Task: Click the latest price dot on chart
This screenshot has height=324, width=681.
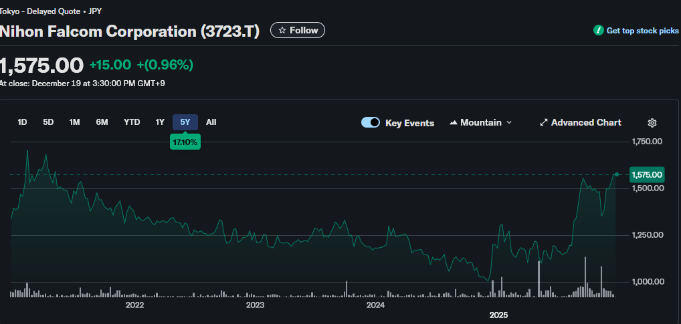Action: 617,174
